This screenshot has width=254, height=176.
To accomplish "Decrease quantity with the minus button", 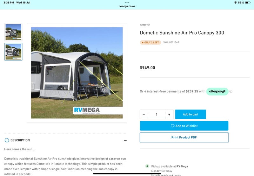I will click(x=144, y=115).
